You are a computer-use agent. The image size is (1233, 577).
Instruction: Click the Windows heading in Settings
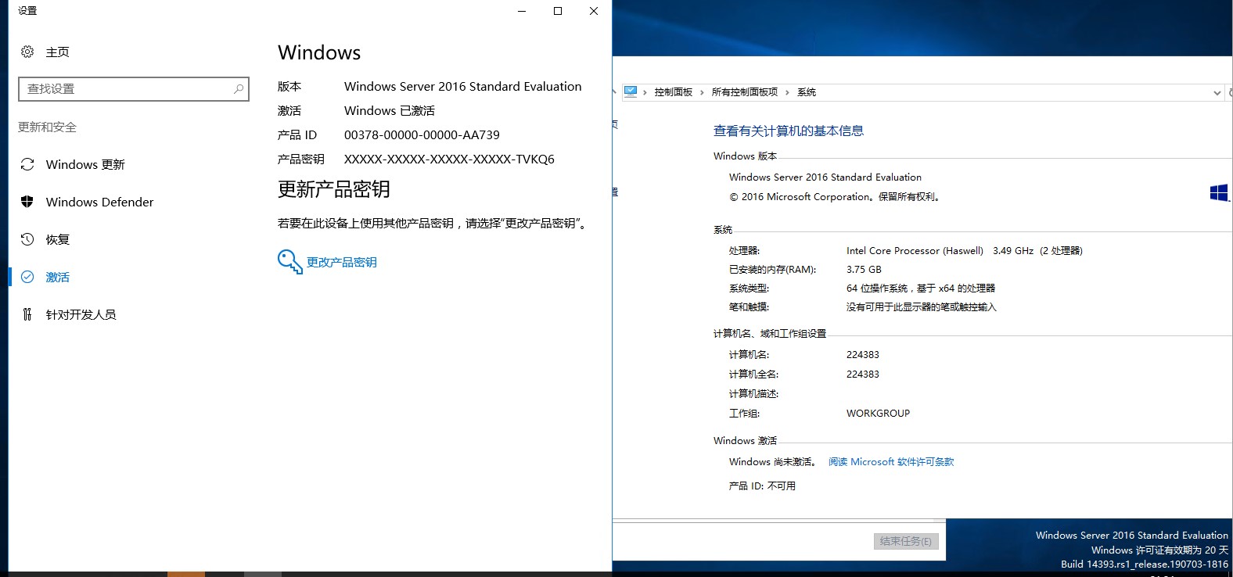pos(319,52)
